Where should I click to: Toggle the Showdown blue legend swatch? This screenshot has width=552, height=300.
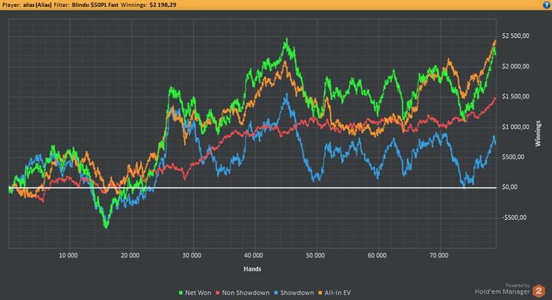tap(276, 293)
